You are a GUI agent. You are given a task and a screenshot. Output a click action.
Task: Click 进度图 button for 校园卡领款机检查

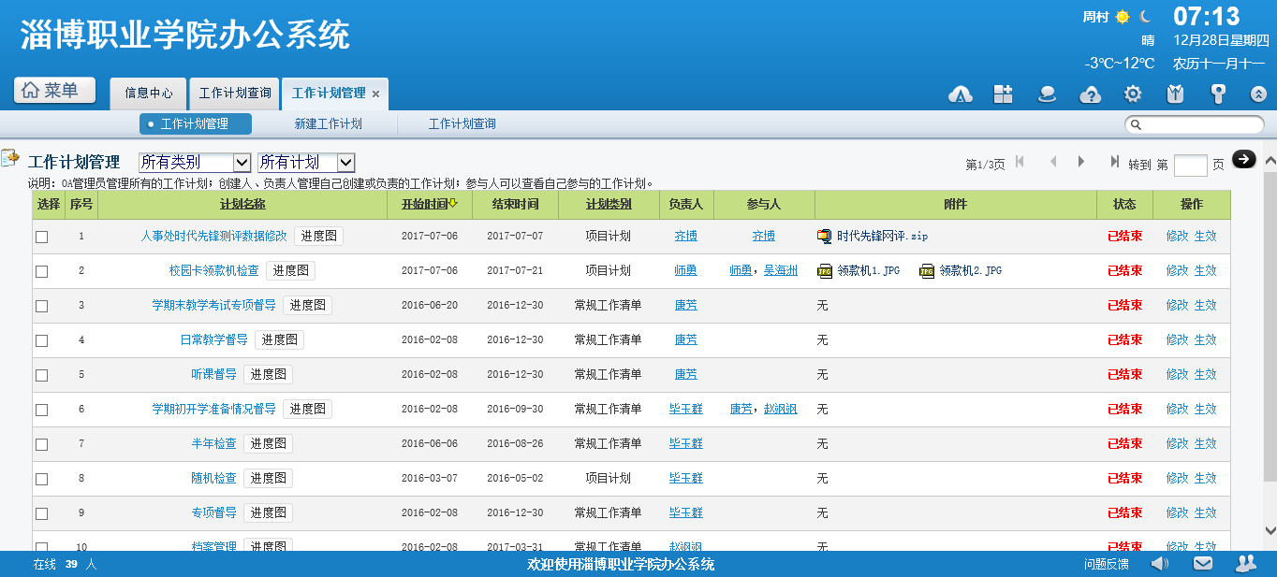290,271
